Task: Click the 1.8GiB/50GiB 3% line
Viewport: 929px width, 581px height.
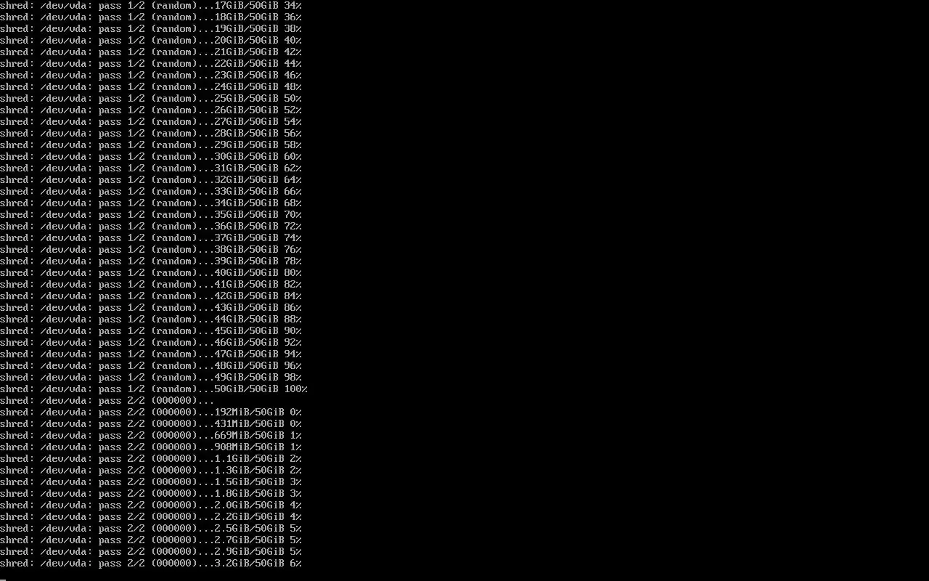Action: [x=151, y=493]
